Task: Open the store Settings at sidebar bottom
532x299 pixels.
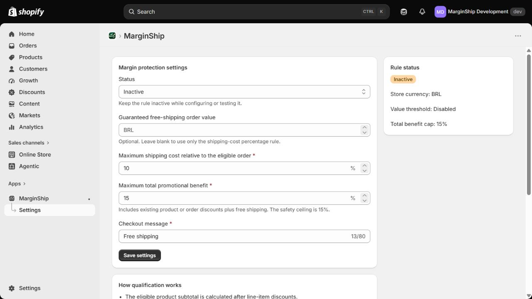Action: [x=50, y=288]
